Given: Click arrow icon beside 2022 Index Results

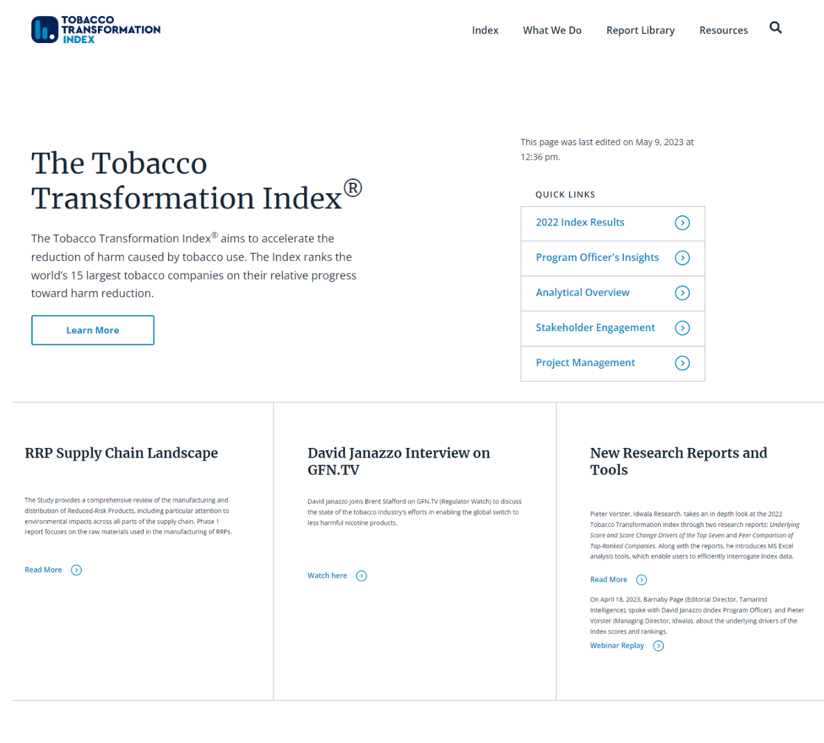Looking at the screenshot, I should pos(682,223).
